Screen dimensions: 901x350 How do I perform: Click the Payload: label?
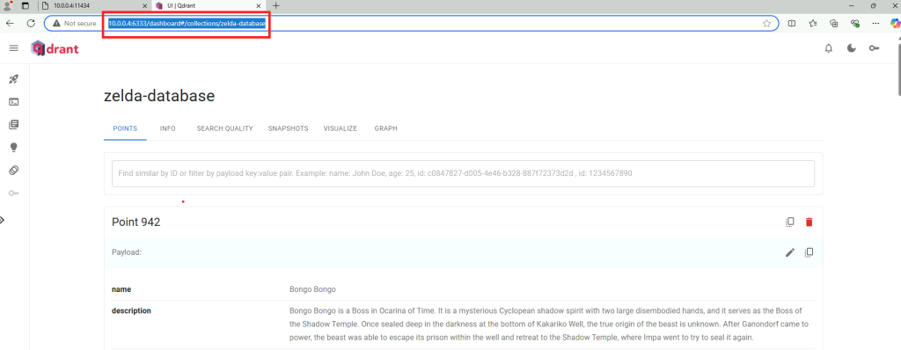click(127, 252)
